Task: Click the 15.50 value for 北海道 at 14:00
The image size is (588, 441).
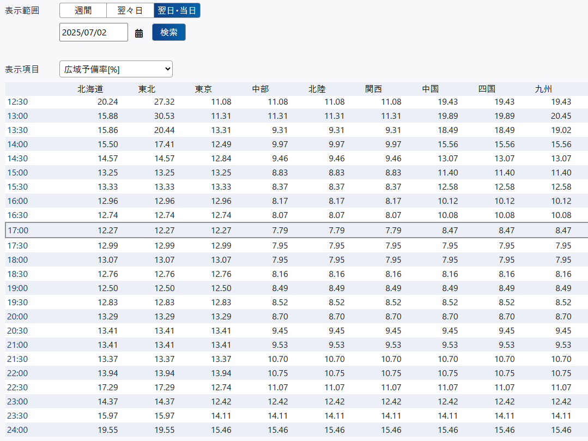Action: pos(107,144)
